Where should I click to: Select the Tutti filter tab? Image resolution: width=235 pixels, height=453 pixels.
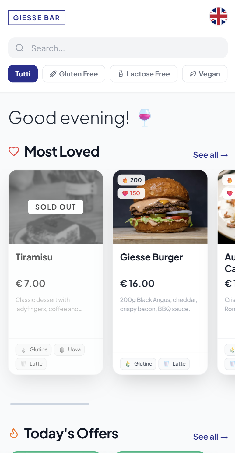tap(23, 74)
